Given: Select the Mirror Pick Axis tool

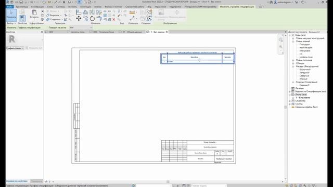Looking at the screenshot, I should tap(92, 12).
